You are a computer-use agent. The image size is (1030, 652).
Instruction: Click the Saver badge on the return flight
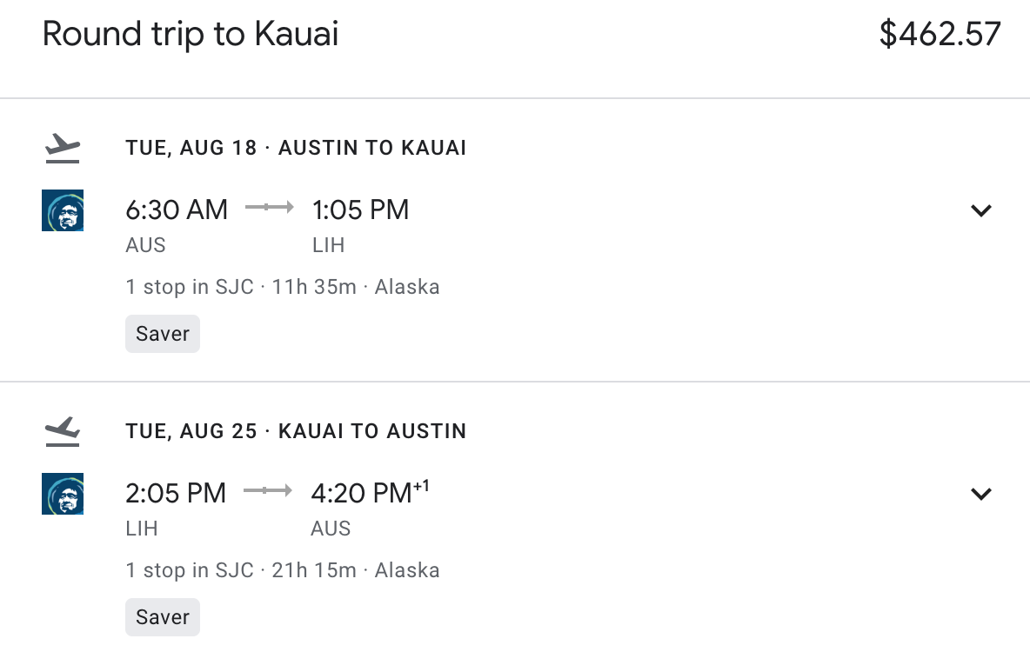coord(163,617)
